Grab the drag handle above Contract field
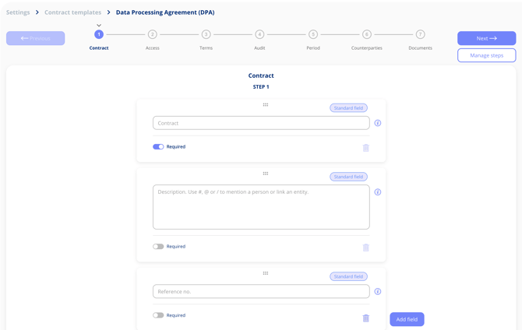The image size is (522, 330). [266, 105]
